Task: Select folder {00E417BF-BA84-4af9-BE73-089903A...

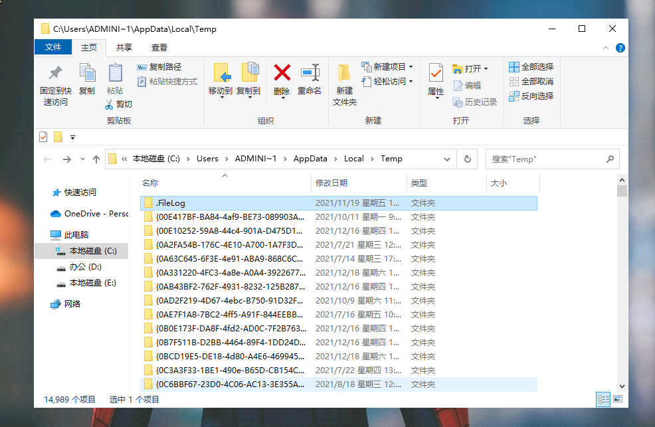Action: coord(339,217)
